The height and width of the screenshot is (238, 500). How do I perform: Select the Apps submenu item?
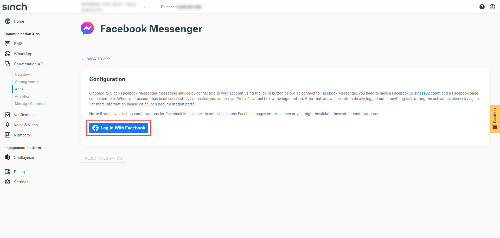19,89
